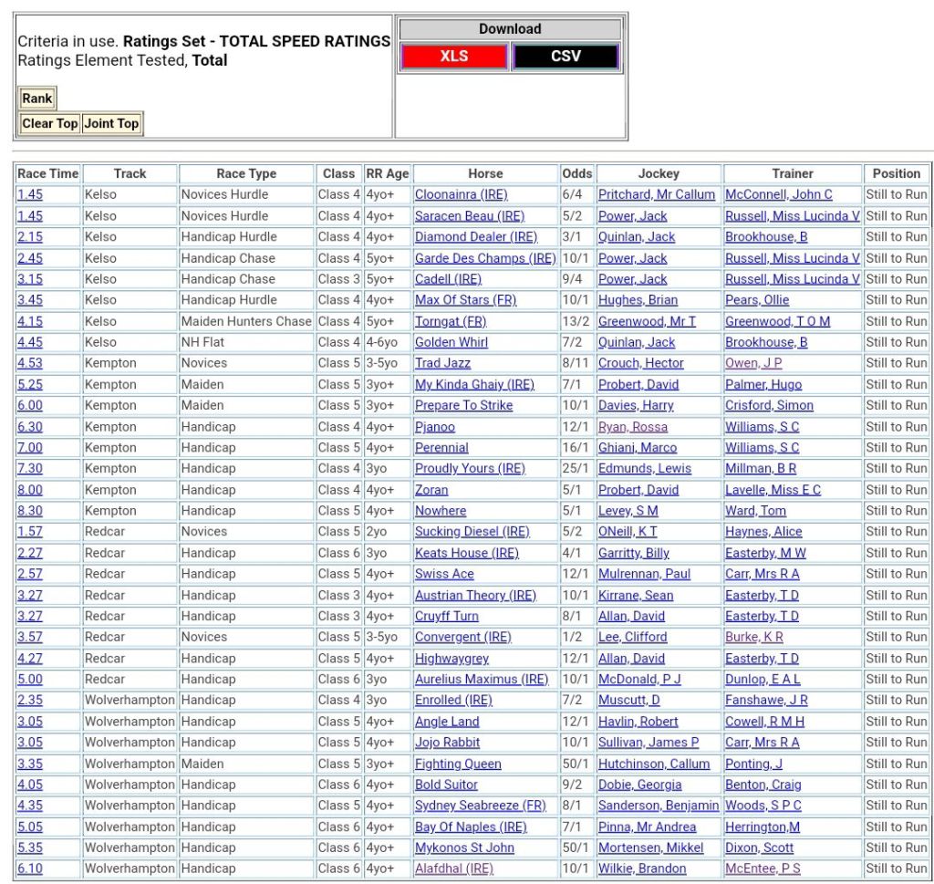Select horse Golden Whirl

(451, 342)
